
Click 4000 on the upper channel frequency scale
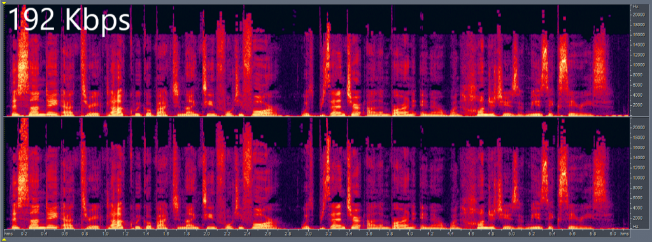637,96
